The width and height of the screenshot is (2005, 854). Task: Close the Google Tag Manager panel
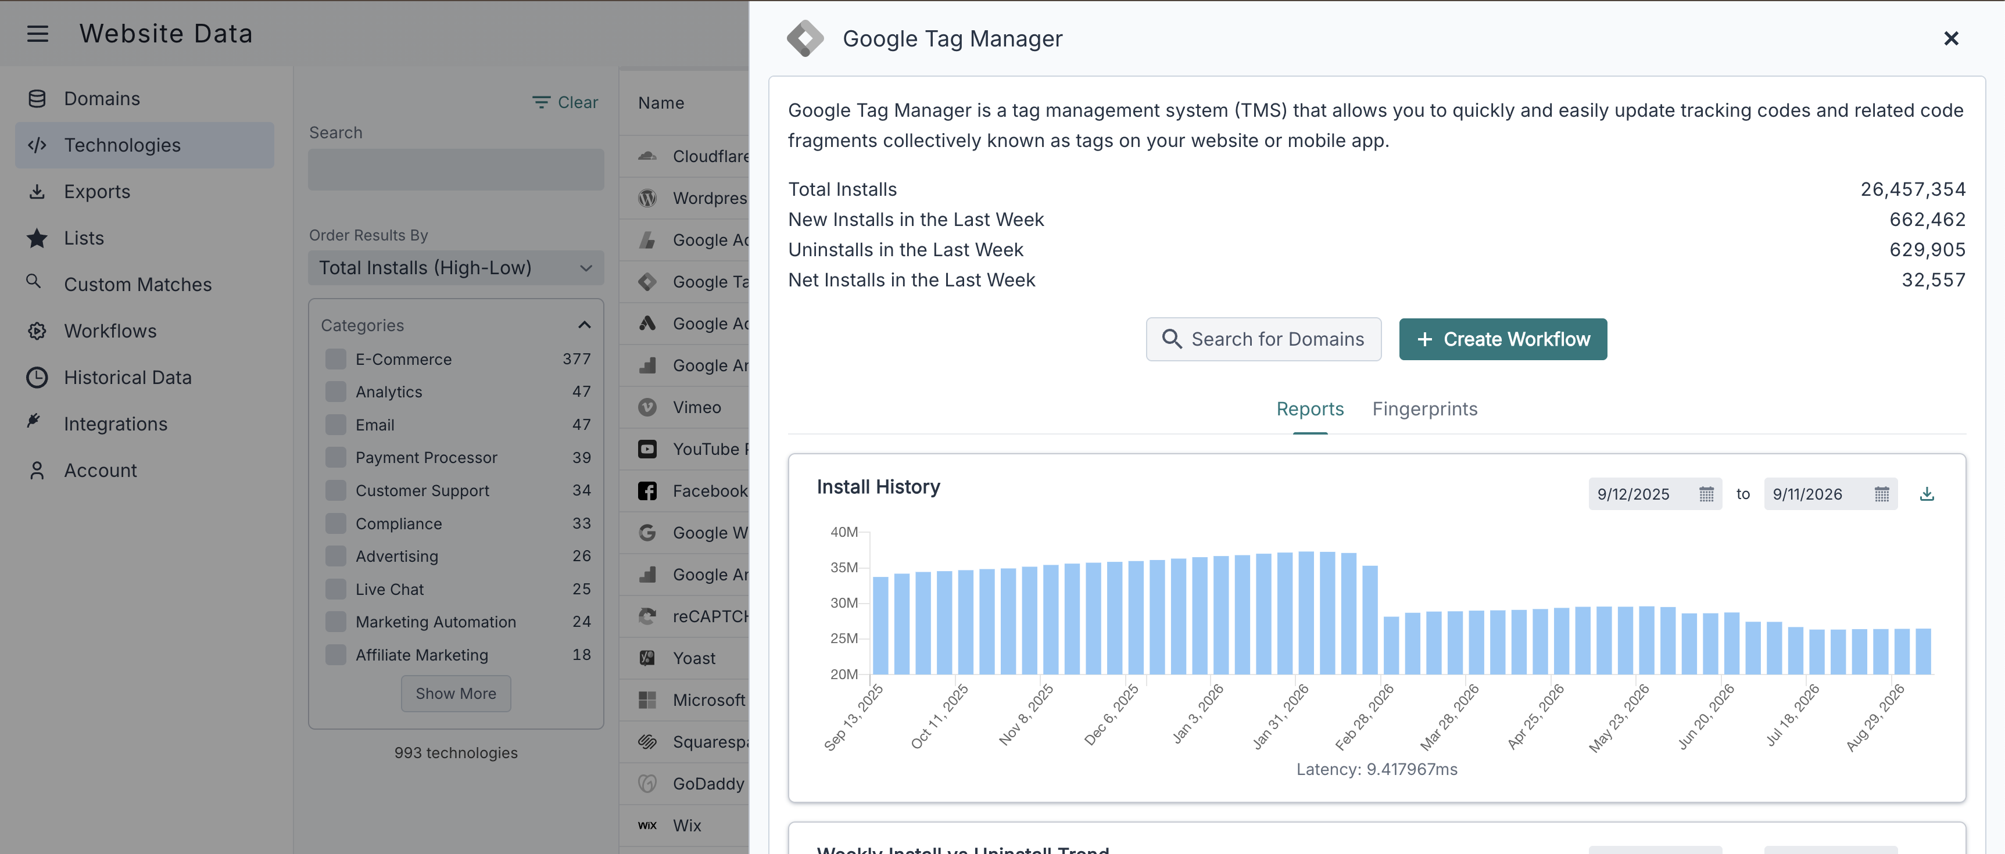[1950, 38]
